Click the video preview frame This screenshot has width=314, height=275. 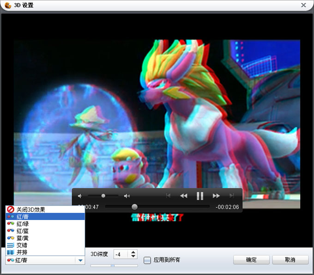[x=157, y=124]
